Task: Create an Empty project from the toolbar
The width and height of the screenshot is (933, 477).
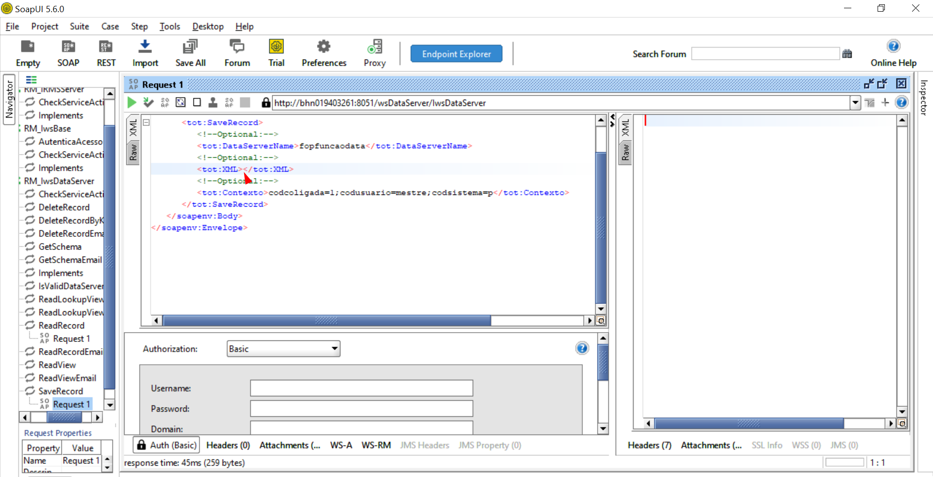Action: pos(28,53)
